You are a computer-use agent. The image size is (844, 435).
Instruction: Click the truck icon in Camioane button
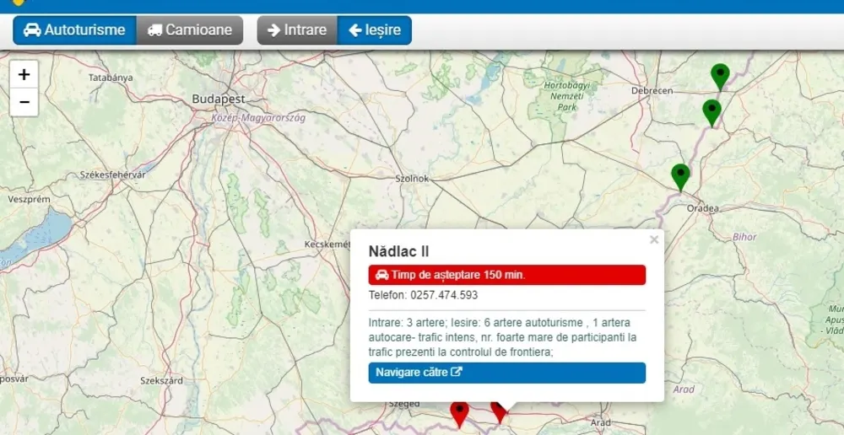click(154, 30)
